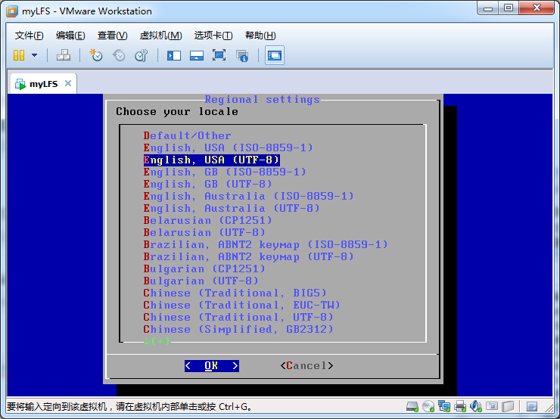Click the printer status bar icon

coord(460,406)
